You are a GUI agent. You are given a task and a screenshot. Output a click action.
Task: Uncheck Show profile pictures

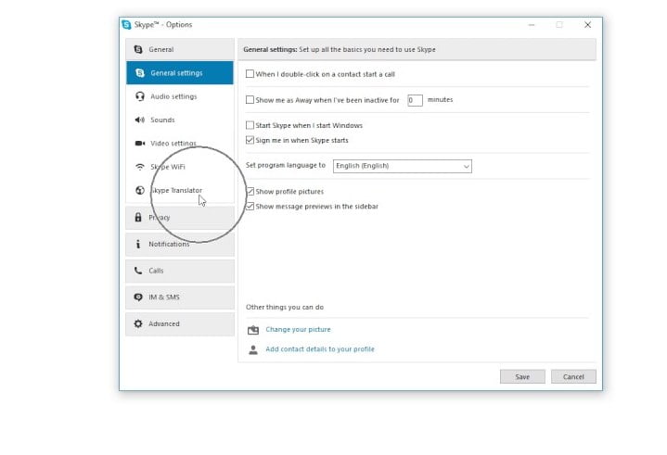coord(250,192)
